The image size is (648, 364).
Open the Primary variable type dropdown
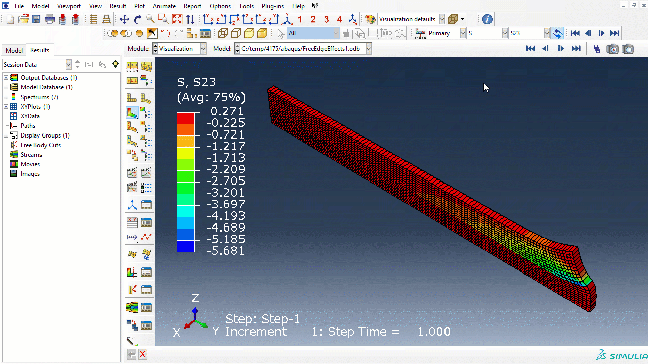pos(463,33)
